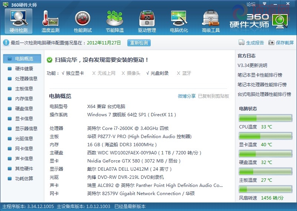Click the 主程序版本 3.34.12.1005 status text
Screen dimensions: 297x211
pyautogui.click(x=28, y=207)
